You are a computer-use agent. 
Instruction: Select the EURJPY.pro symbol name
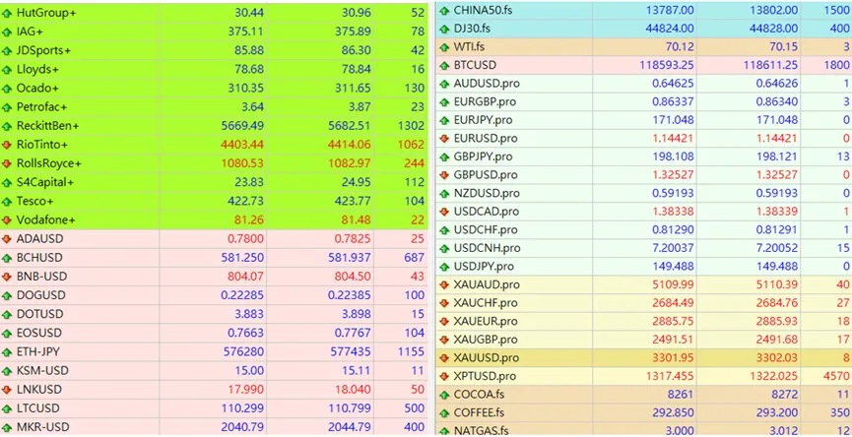tap(483, 120)
